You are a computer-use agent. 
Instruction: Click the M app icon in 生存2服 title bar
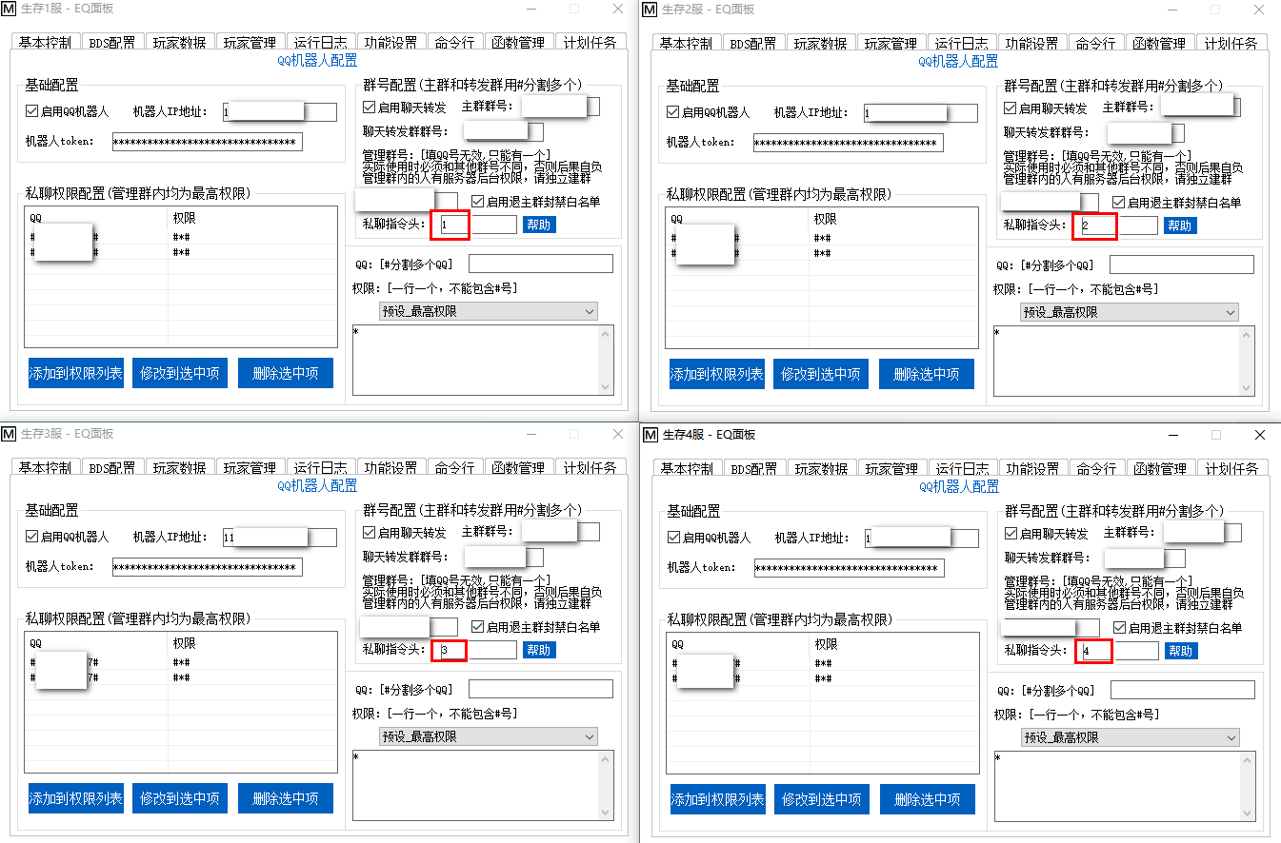[x=650, y=10]
